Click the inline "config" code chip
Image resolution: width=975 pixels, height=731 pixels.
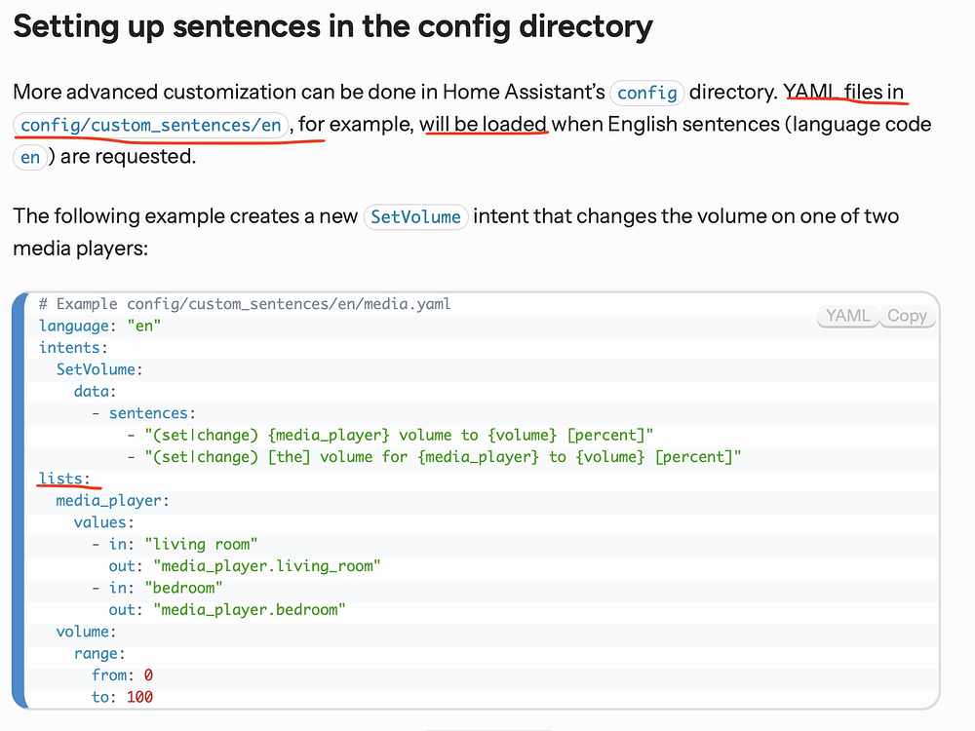[x=646, y=93]
